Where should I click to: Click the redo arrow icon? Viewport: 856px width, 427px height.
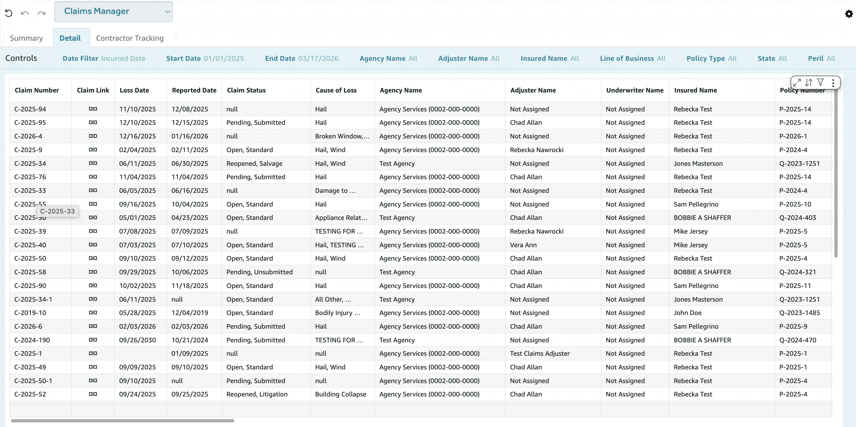pyautogui.click(x=41, y=13)
